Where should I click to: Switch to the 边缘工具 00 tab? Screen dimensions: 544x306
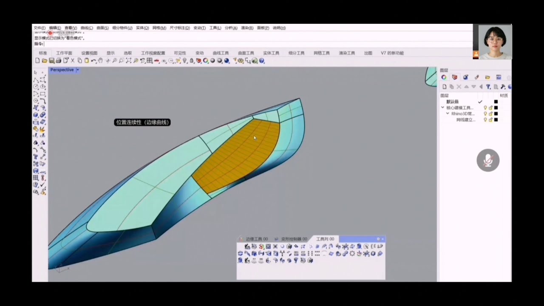coord(256,239)
